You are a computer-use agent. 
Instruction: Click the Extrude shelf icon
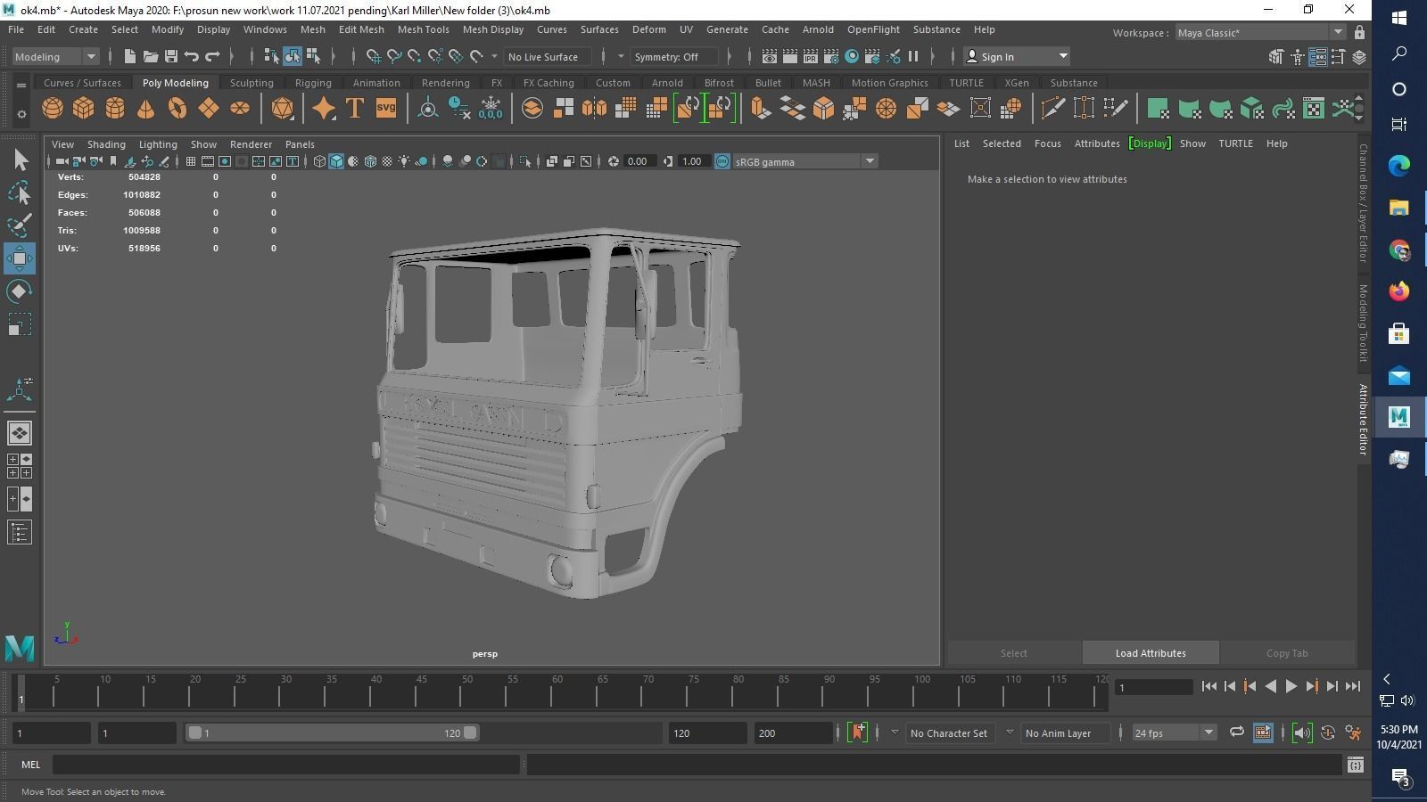(x=761, y=109)
